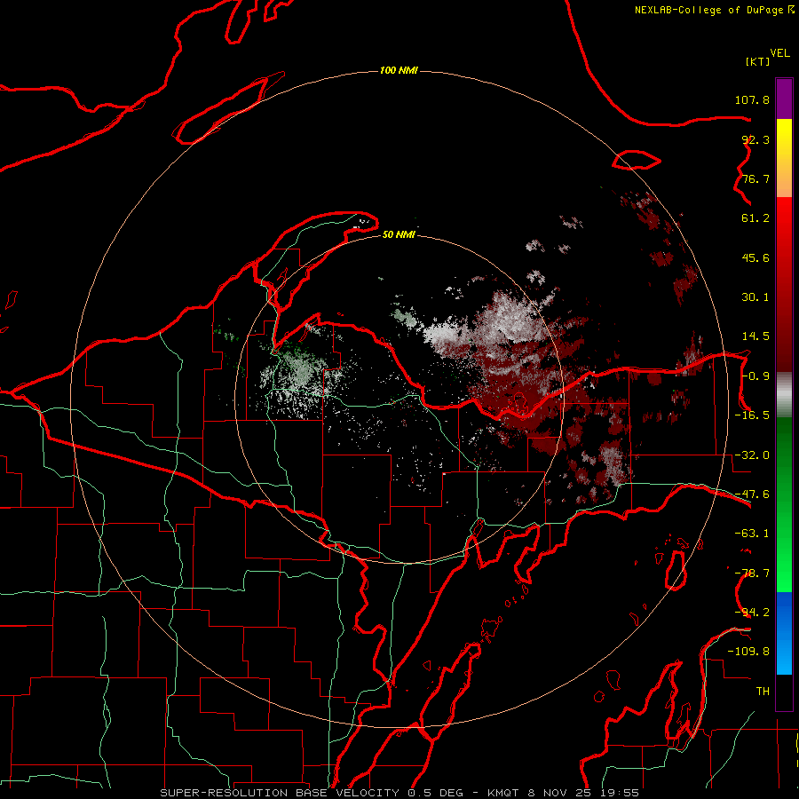The image size is (799, 799).
Task: Select the -63.1 velocity scale label
Action: pyautogui.click(x=752, y=534)
